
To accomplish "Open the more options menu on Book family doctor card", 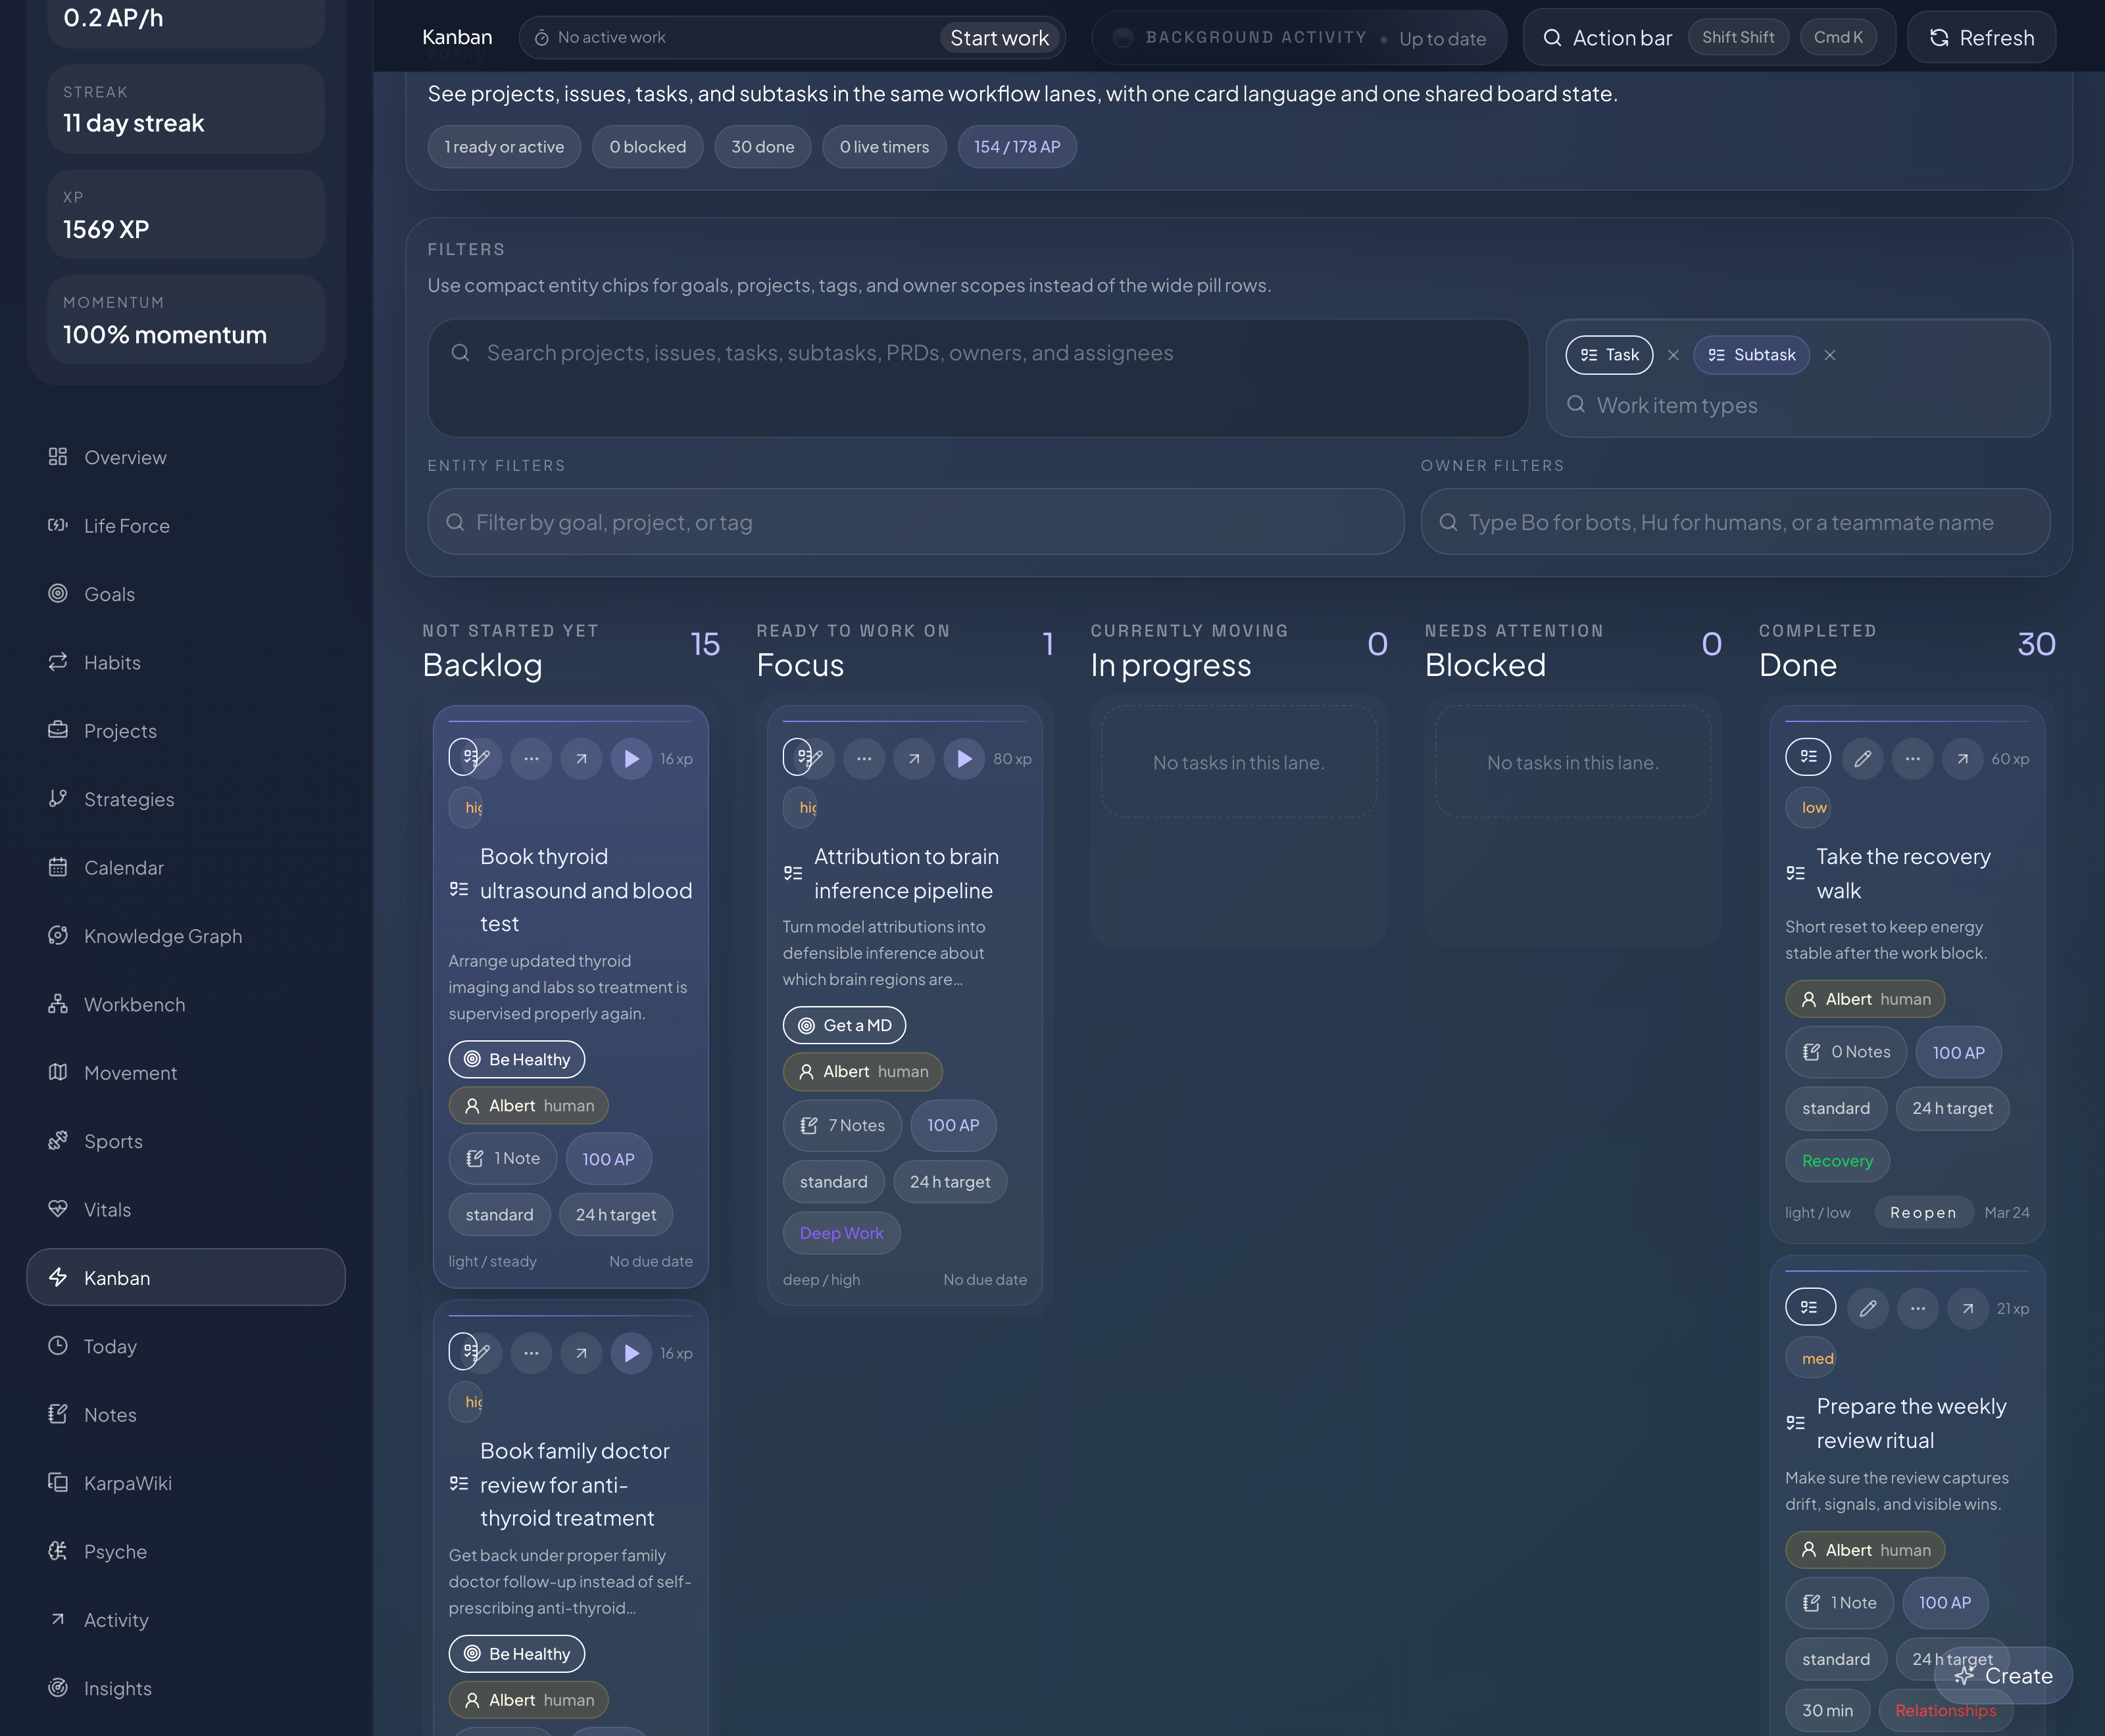I will tap(532, 1353).
